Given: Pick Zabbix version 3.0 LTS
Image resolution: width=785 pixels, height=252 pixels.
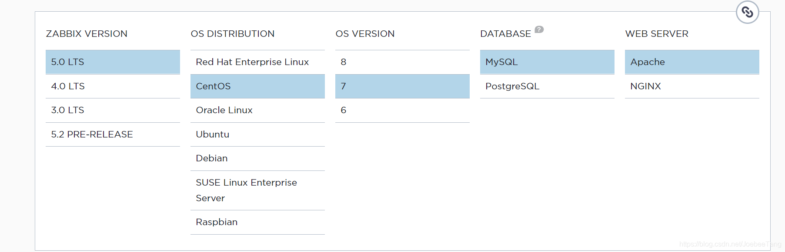Looking at the screenshot, I should 113,110.
